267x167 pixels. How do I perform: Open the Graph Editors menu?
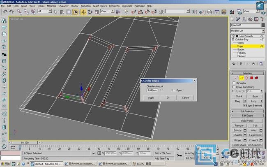tap(100, 6)
